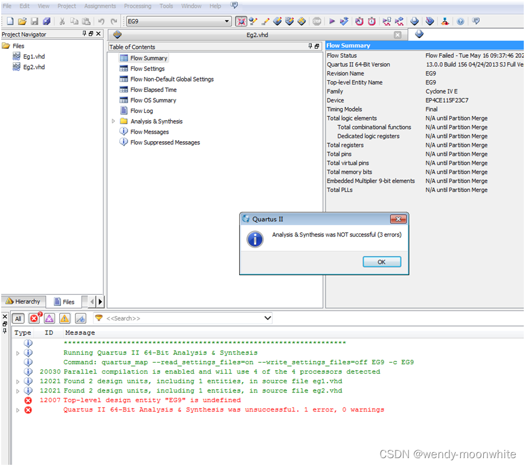525x466 pixels.
Task: Open the message search dropdown
Action: tap(267, 318)
